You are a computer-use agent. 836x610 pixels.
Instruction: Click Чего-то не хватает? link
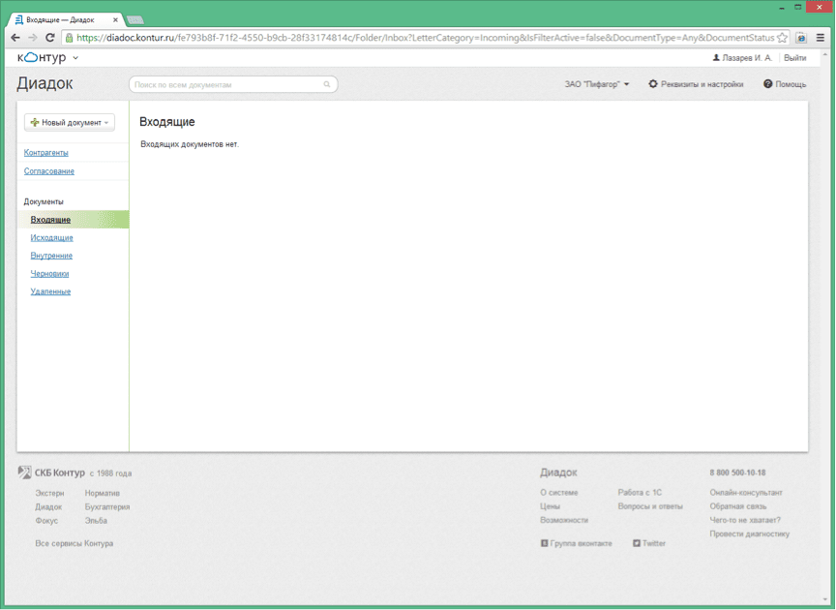[x=745, y=520]
